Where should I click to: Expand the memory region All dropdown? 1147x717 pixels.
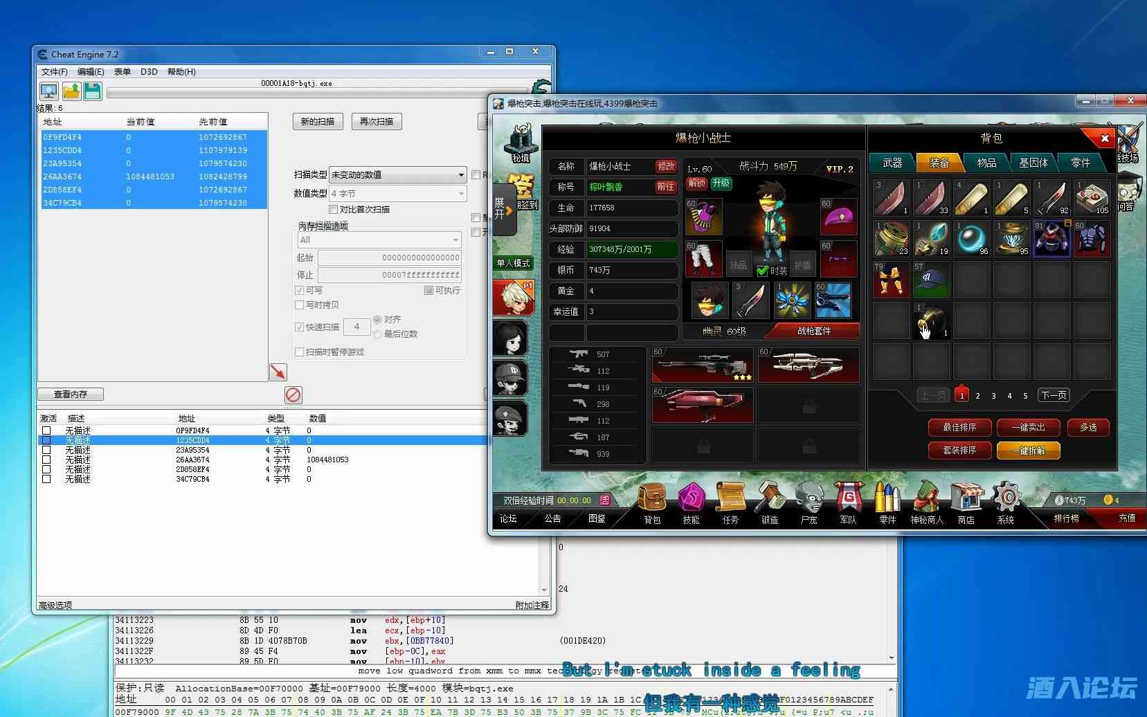point(379,240)
